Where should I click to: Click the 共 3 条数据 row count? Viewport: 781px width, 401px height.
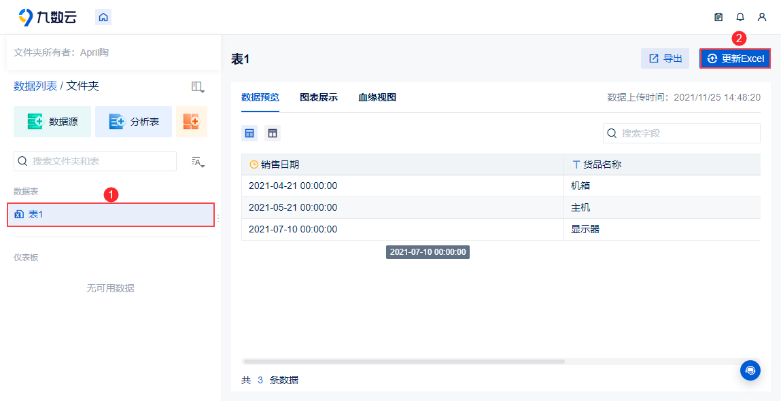click(270, 380)
